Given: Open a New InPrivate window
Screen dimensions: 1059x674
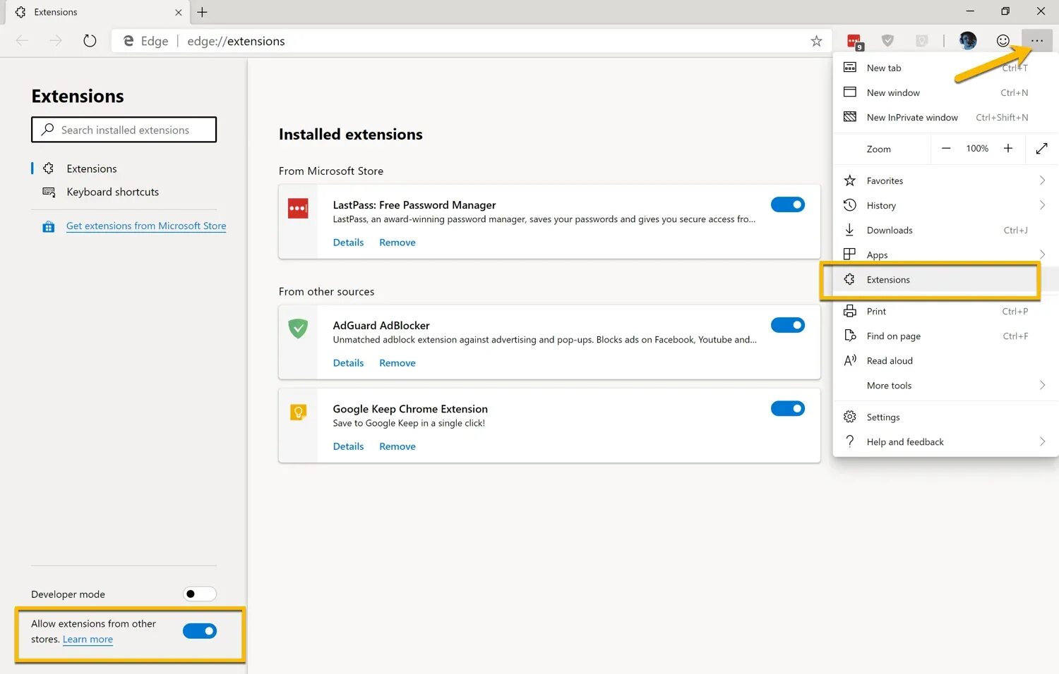Looking at the screenshot, I should 945,117.
